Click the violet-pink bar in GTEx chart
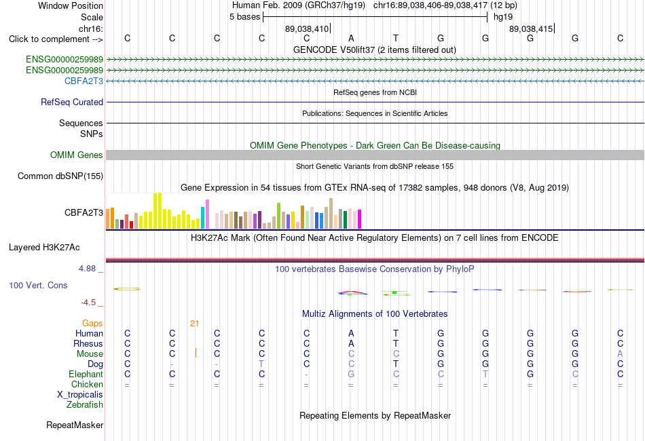This screenshot has width=645, height=441. point(207,214)
